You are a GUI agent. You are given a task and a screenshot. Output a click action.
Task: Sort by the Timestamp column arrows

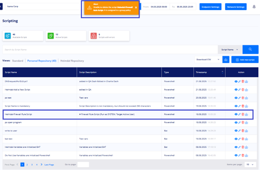click(x=222, y=72)
